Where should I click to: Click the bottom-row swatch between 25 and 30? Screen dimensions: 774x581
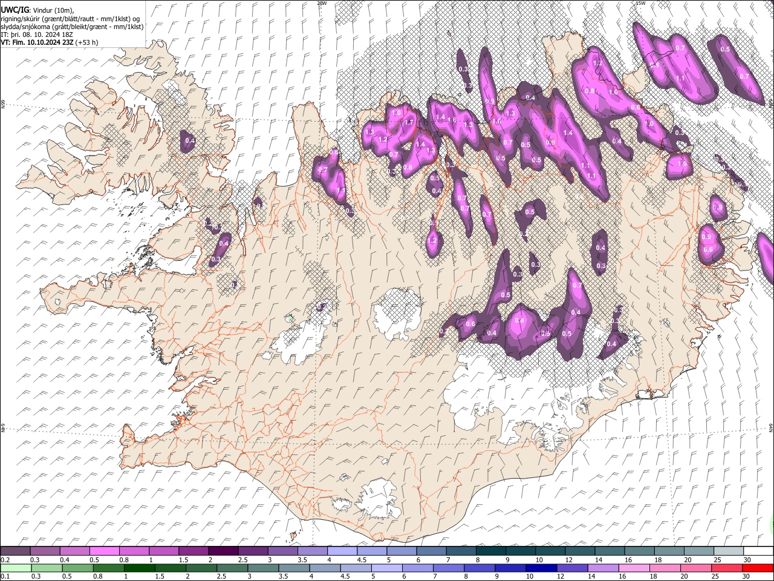[727, 568]
